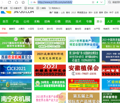Open the 西南农业机械展览会 banner
The height and width of the screenshot is (103, 120).
tap(16, 57)
